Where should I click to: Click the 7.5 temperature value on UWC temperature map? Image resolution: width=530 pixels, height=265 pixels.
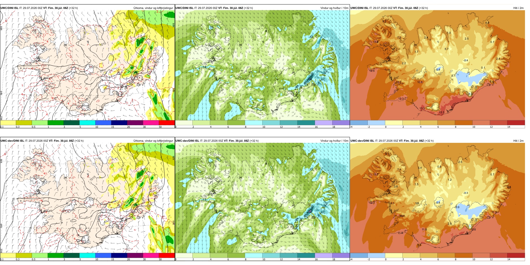pos(399,38)
